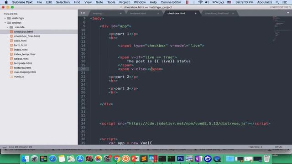Open Safari compass icon in dock
Viewport: 292px width, 164px height.
[53, 159]
